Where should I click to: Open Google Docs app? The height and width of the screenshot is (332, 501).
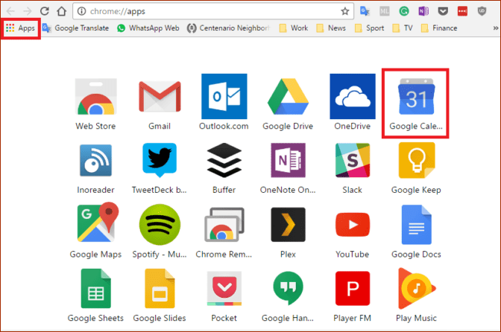(x=416, y=232)
